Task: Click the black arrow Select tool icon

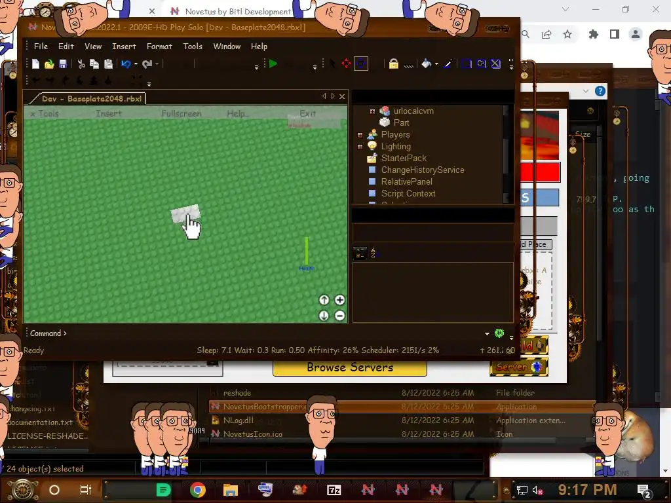Action: coord(332,64)
